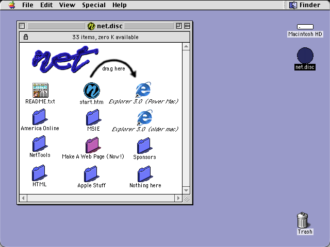Click the lock icon in window header
The image size is (330, 247).
pyautogui.click(x=26, y=37)
